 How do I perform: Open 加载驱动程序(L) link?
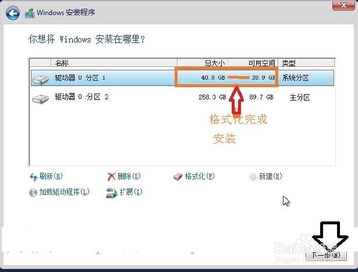[x=64, y=192]
